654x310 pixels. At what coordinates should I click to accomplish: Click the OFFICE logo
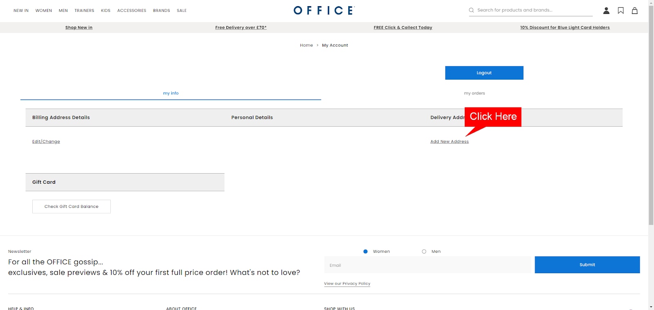point(324,10)
